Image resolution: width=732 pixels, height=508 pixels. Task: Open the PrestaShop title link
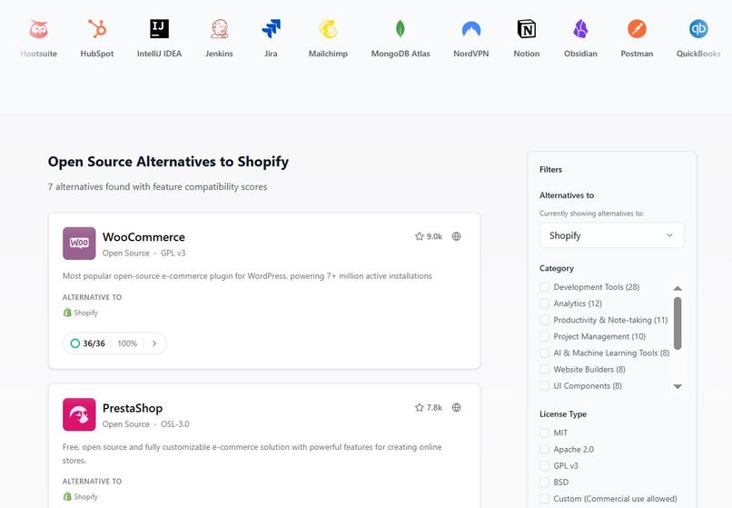[x=133, y=408]
